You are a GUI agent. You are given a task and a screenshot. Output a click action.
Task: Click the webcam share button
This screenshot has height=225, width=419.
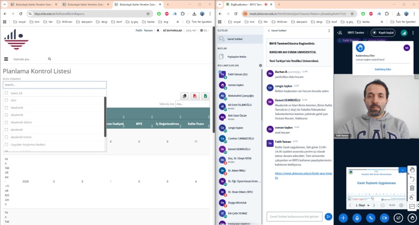click(384, 218)
